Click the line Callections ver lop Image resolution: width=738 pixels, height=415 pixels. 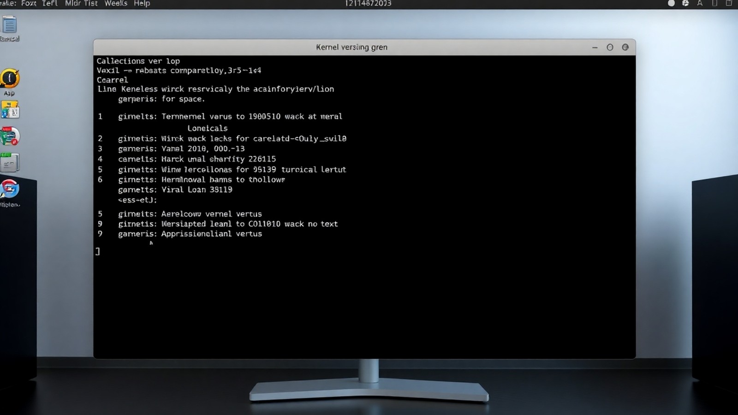[138, 61]
